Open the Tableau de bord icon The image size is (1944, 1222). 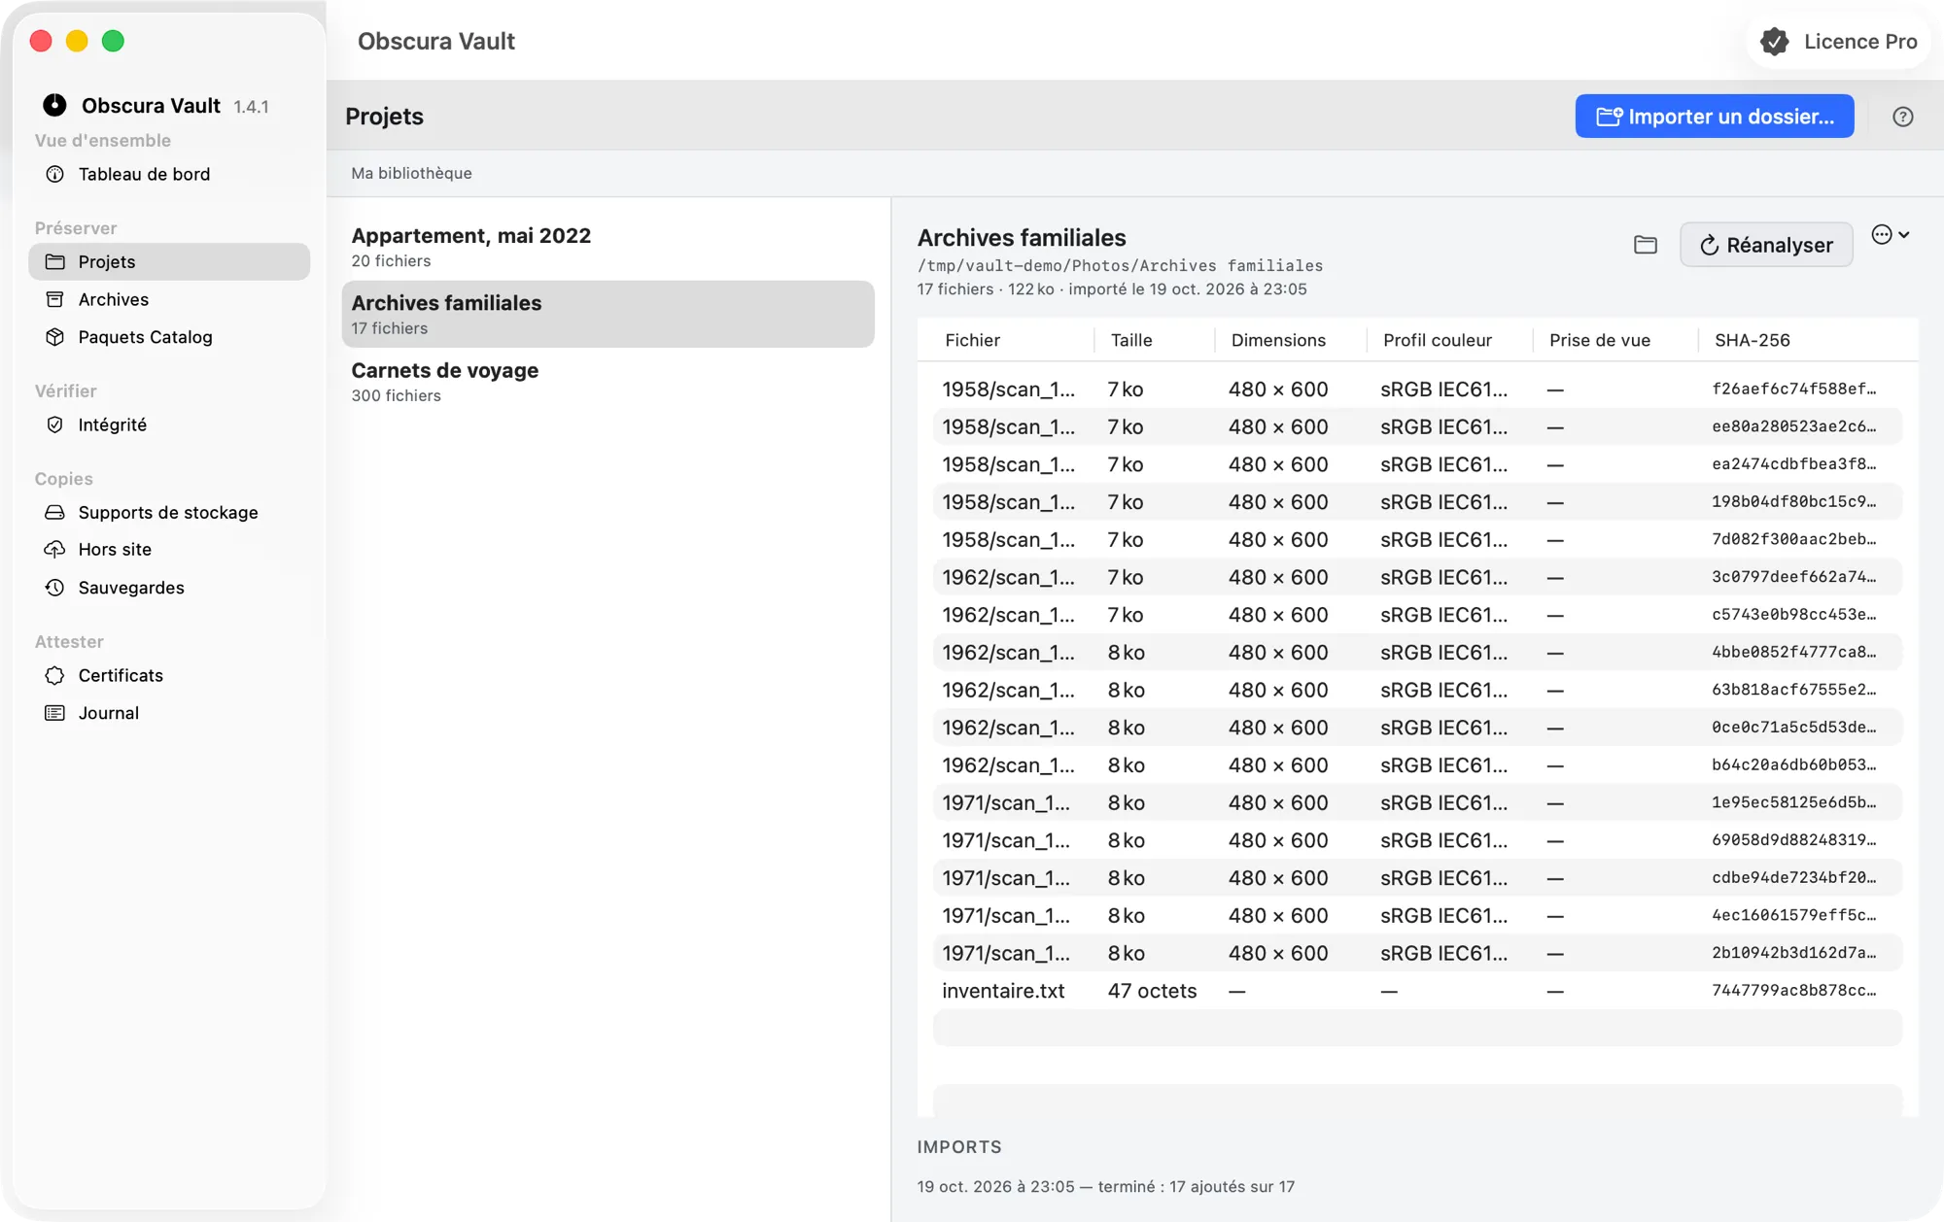point(55,174)
